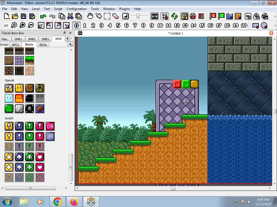This screenshot has height=207, width=277.
Task: Copy selected items
Action: [62, 16]
